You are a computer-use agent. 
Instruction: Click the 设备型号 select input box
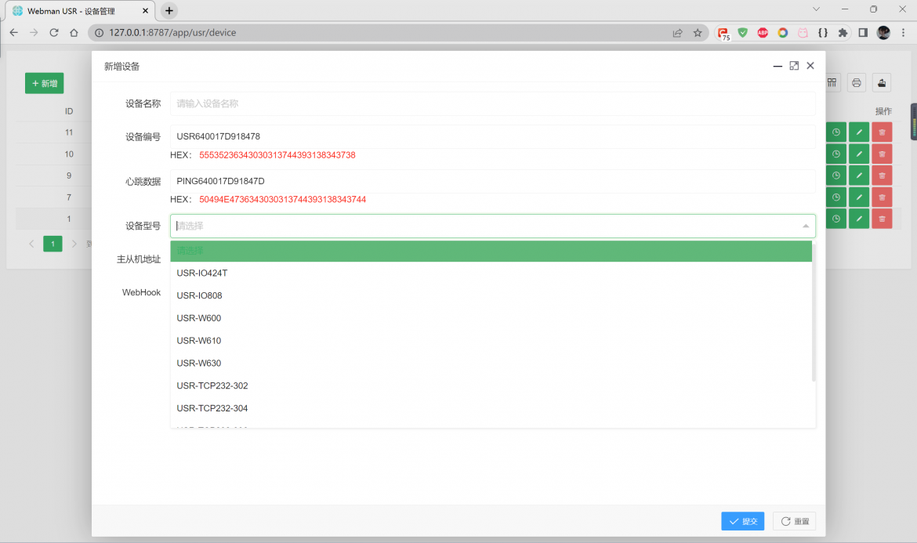492,226
